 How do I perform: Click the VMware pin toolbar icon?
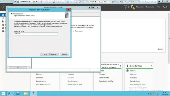pyautogui.click(x=15, y=2)
